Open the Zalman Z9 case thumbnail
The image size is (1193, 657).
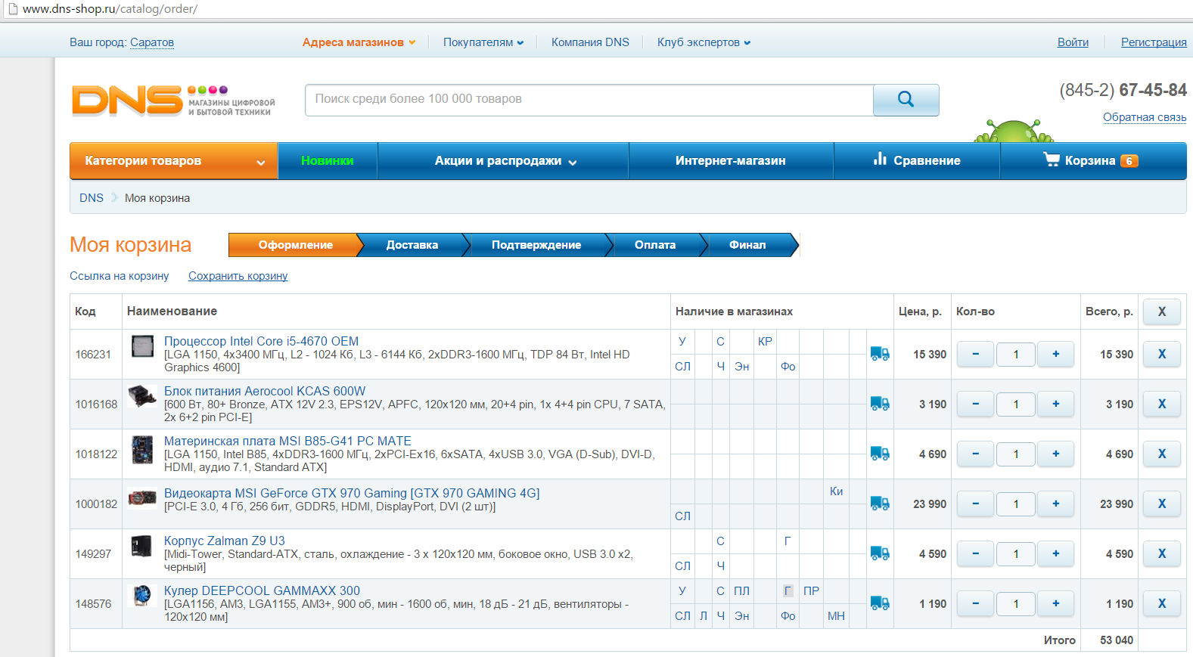(142, 546)
